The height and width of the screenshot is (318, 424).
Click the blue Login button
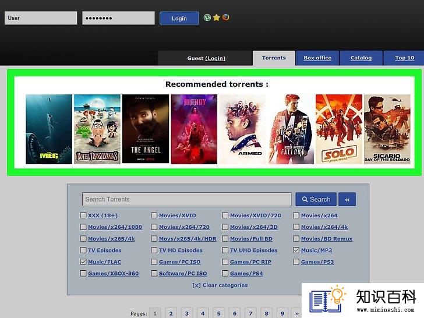coord(179,18)
